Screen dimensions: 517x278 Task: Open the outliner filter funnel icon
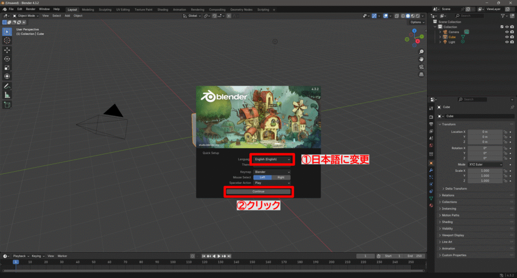[x=503, y=16]
